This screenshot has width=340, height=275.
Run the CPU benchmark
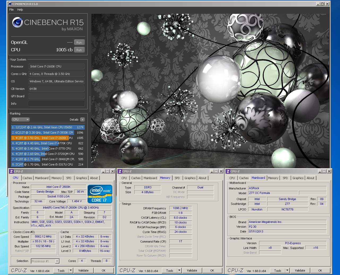pos(79,50)
